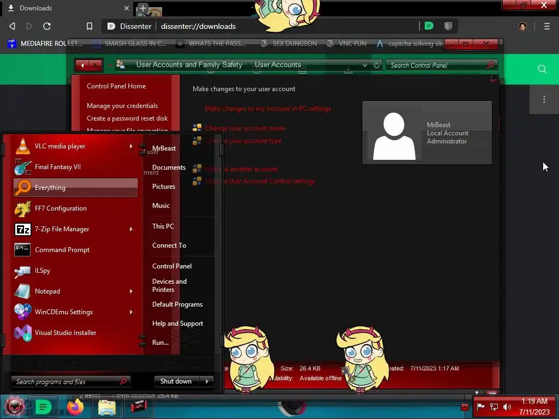Open MrBeast user folder in Start menu
This screenshot has width=559, height=419.
pos(164,148)
